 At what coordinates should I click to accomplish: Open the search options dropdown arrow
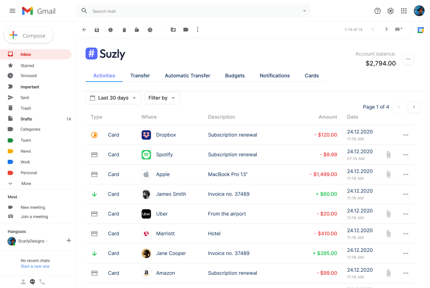click(x=304, y=11)
